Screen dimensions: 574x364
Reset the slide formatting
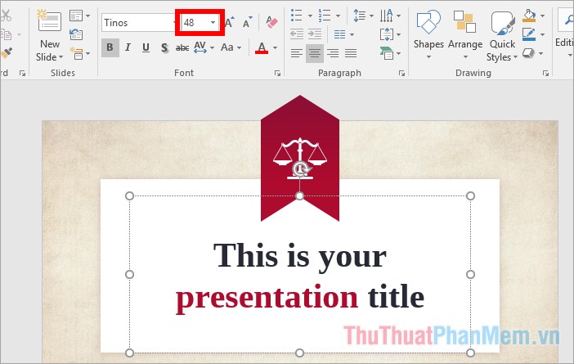[x=76, y=34]
